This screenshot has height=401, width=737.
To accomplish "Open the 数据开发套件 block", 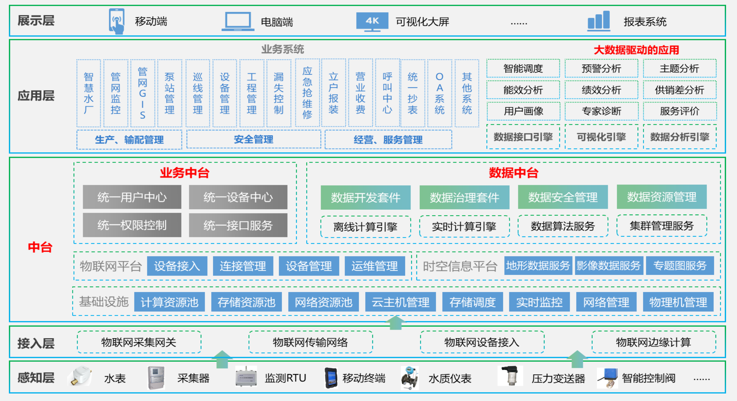I will [x=365, y=197].
